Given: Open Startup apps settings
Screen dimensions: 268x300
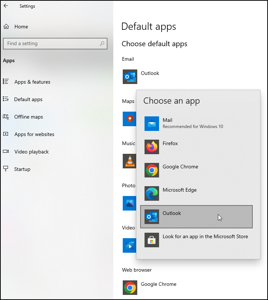Looking at the screenshot, I should pos(22,169).
